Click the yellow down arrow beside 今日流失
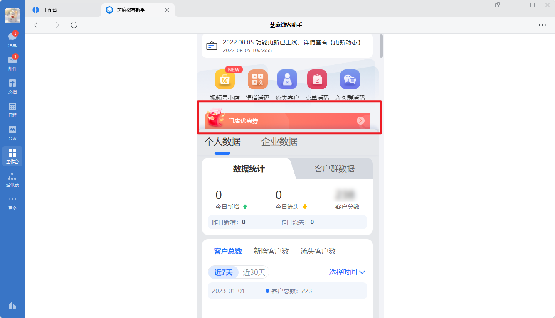This screenshot has height=318, width=555. (305, 207)
